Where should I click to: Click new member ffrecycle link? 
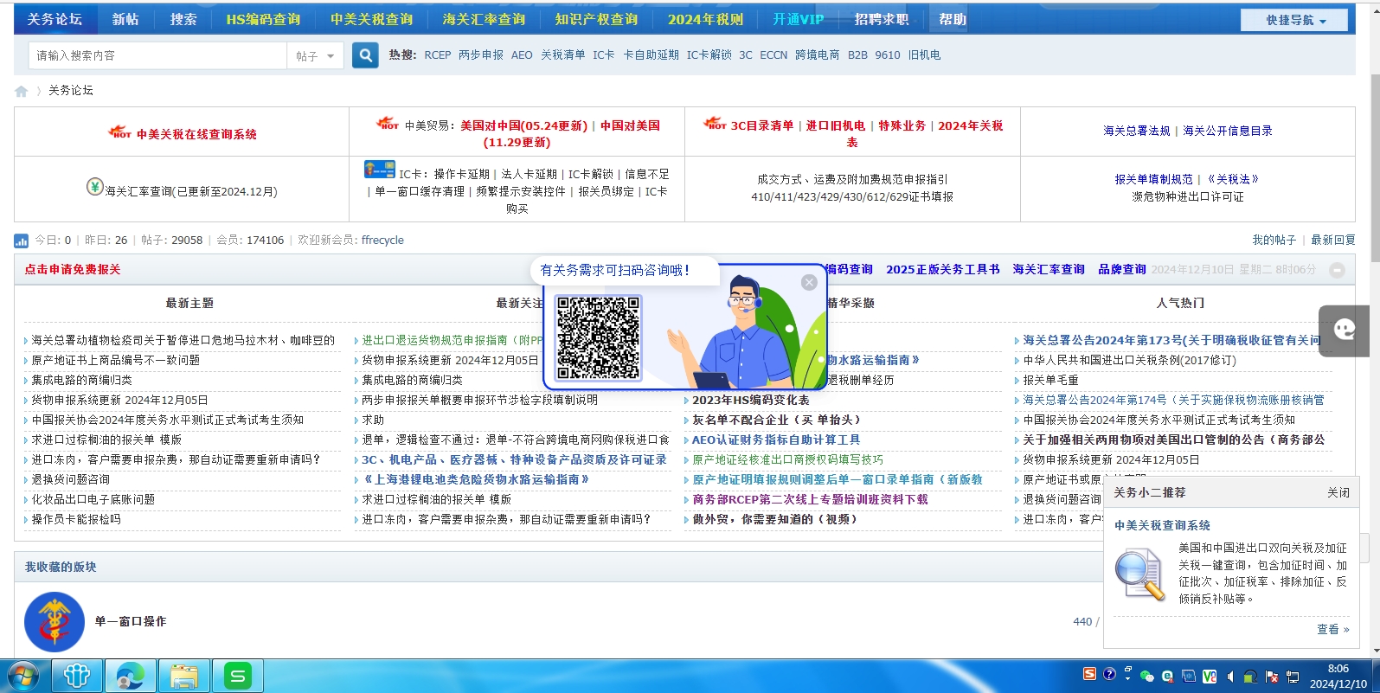[x=382, y=241]
